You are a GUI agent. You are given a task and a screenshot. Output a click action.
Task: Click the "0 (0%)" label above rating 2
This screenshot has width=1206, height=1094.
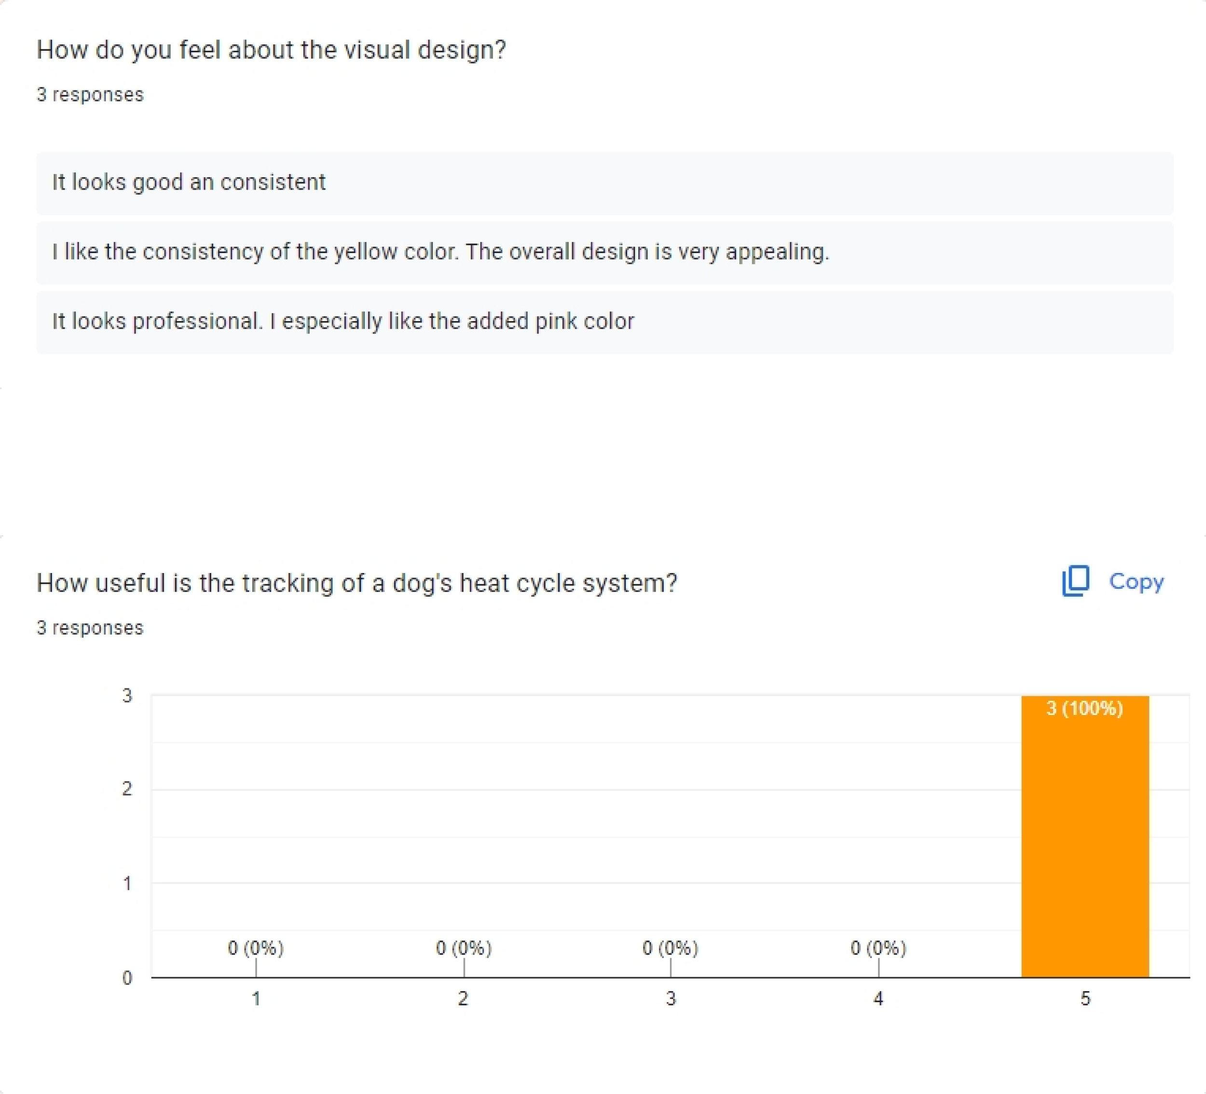464,948
